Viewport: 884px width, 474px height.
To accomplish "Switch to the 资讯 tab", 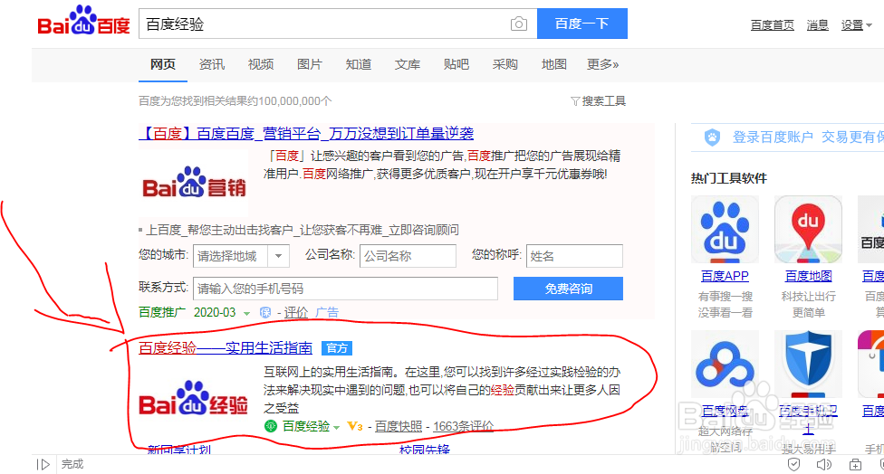I will pos(211,64).
